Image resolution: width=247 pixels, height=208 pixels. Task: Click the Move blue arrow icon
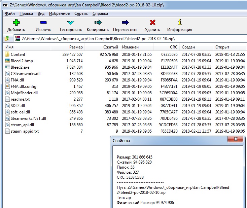click(125, 23)
